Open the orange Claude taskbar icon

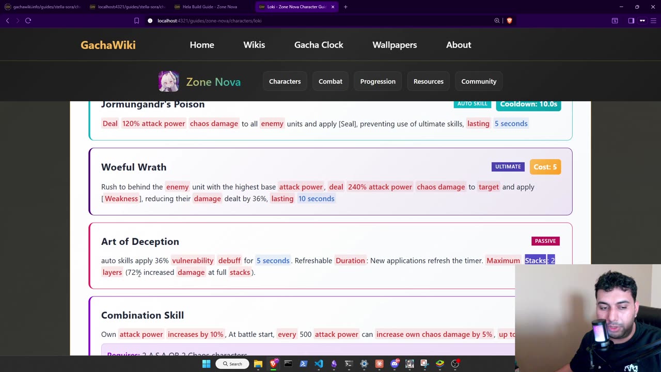point(380,364)
